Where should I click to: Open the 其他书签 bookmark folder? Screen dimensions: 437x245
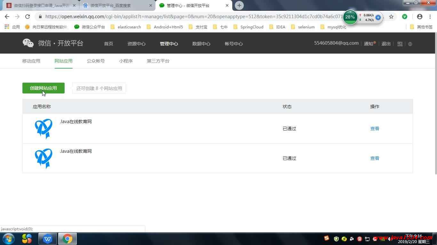coord(421,27)
